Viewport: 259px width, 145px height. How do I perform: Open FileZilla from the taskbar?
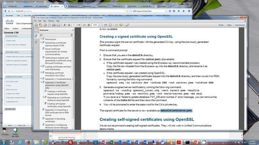coord(70,142)
